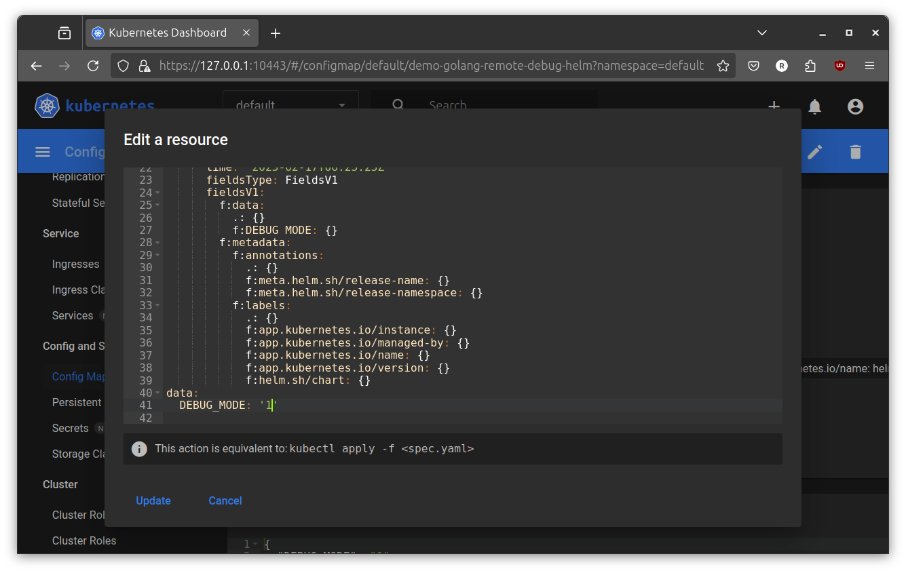Open Cluster Role Bindings in sidebar
Viewport: 906px width, 573px height.
78,515
